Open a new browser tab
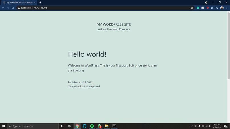The image size is (230, 129). tap(40, 3)
